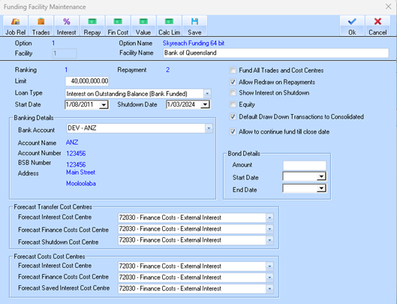Save the funding facility record

pos(194,26)
